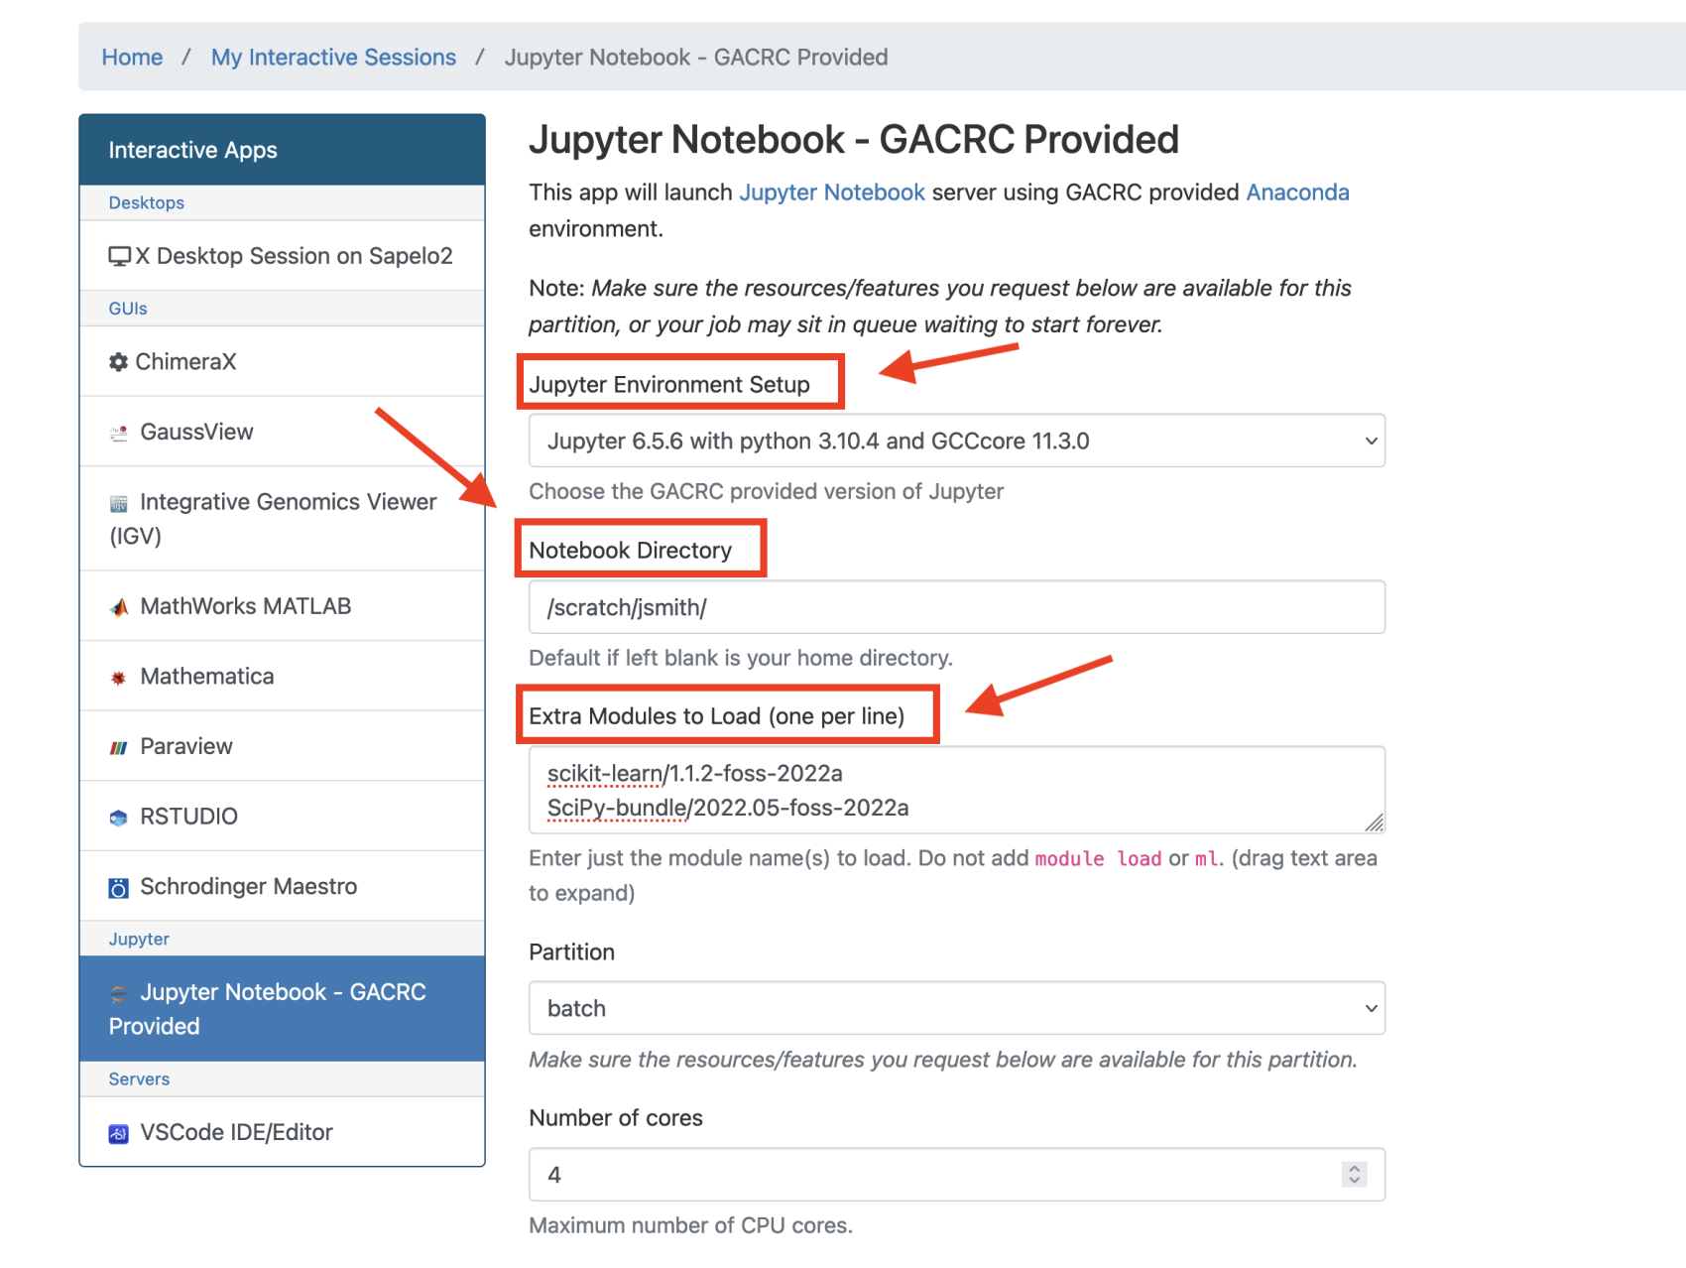Image resolution: width=1686 pixels, height=1268 pixels.
Task: Click the RSTUDIO app icon
Action: pyautogui.click(x=118, y=816)
